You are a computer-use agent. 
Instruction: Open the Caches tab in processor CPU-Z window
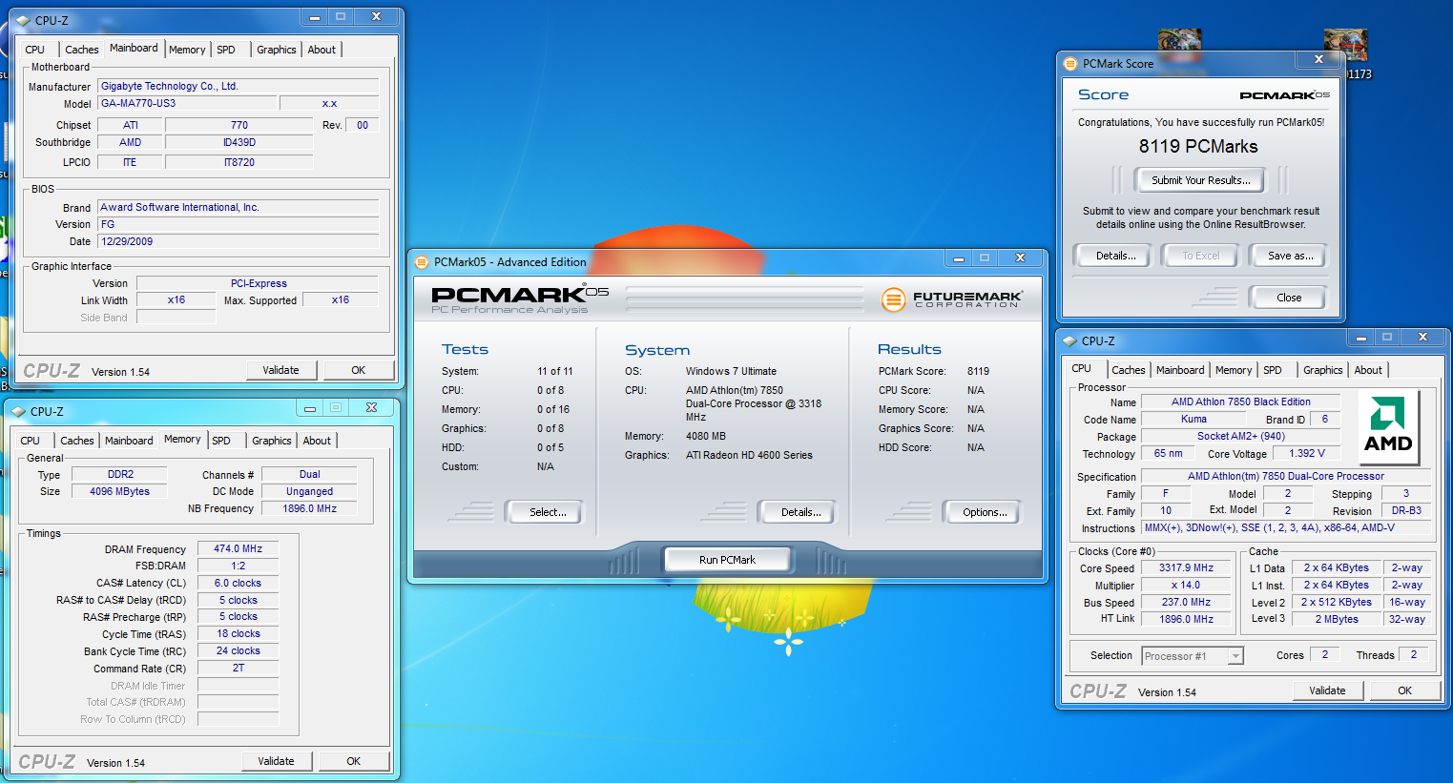[1129, 370]
